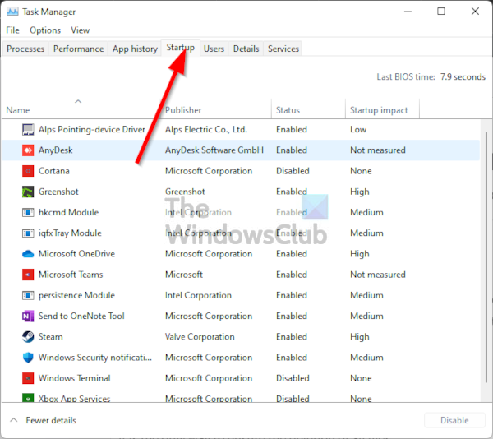Click the Valve Corporation publisher cell
Viewport: 493px width, 439px height.
click(x=200, y=337)
